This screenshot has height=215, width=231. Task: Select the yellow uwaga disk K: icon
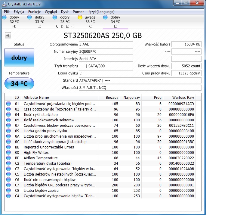pyautogui.click(x=80, y=17)
